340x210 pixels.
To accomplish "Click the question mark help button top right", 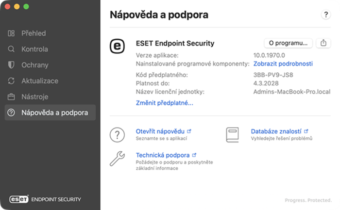I will click(x=326, y=15).
